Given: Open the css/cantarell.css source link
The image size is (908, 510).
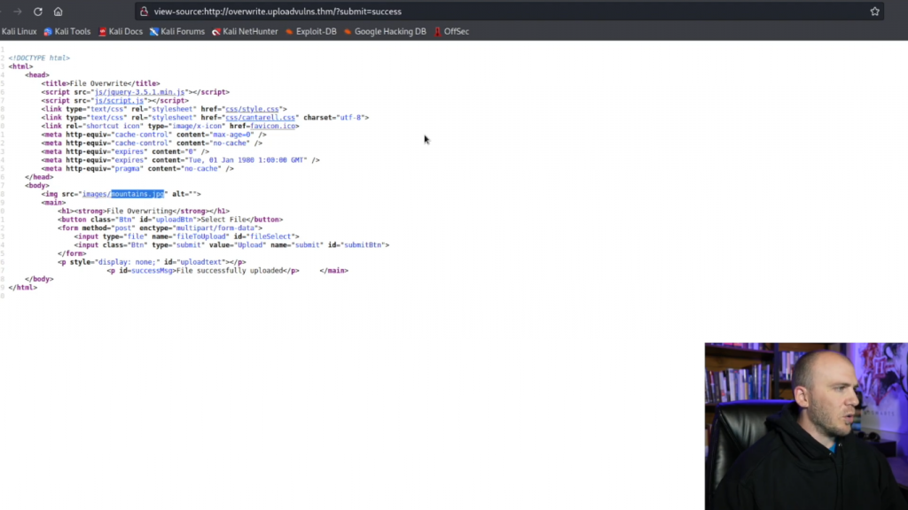Looking at the screenshot, I should point(260,118).
